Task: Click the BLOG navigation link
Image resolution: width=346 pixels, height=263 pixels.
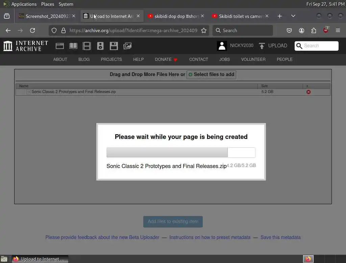Action: coord(84,59)
